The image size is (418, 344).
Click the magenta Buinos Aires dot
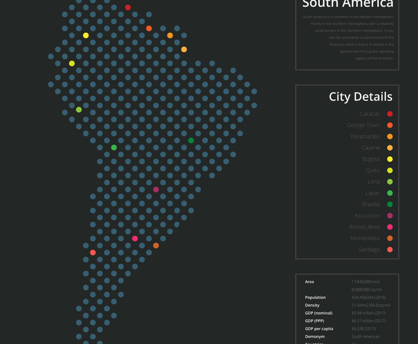[x=135, y=239]
